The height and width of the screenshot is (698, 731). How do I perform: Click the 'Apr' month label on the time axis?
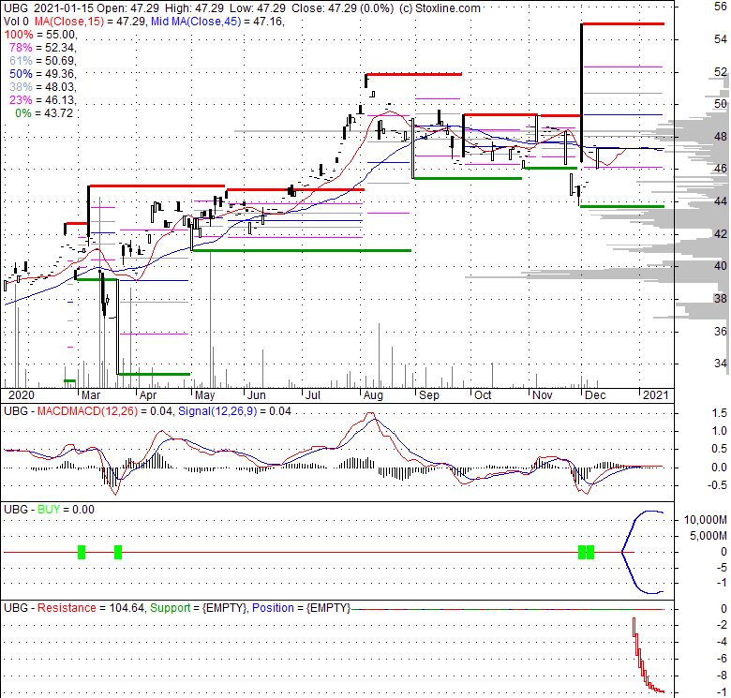point(148,395)
